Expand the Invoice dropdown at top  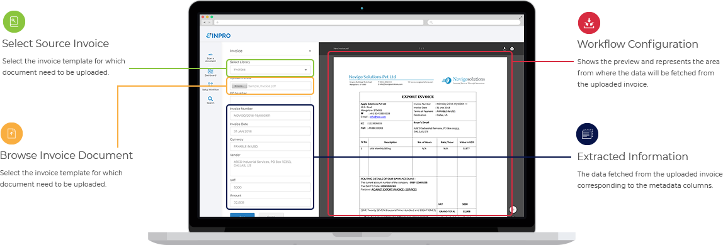tap(270, 51)
